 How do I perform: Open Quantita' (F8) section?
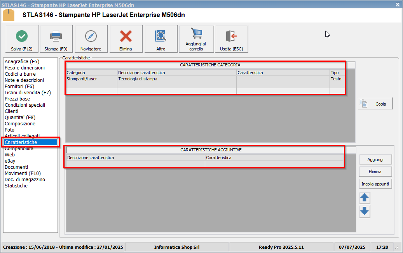point(20,118)
